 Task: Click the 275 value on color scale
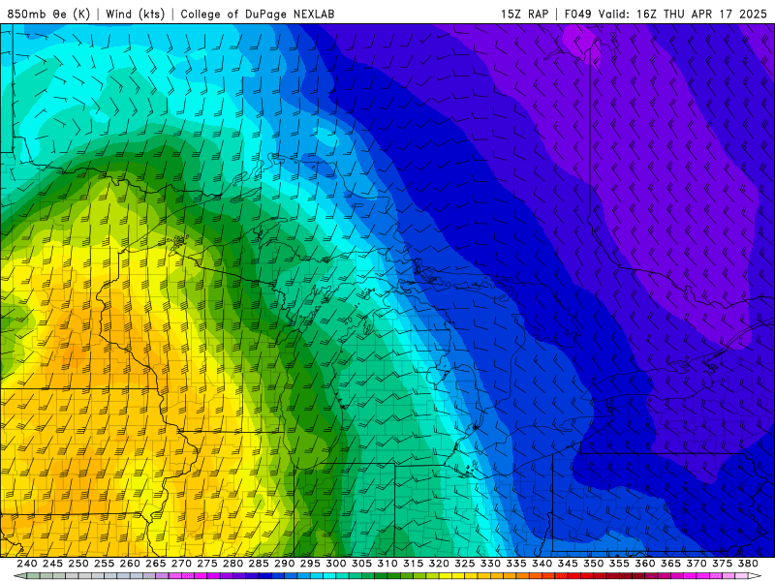pos(207,564)
